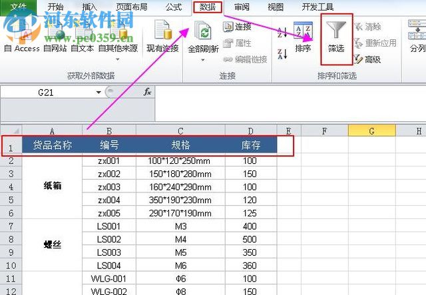The width and height of the screenshot is (426, 295).
Task: Click the 货品名称 header cell
Action: click(52, 145)
